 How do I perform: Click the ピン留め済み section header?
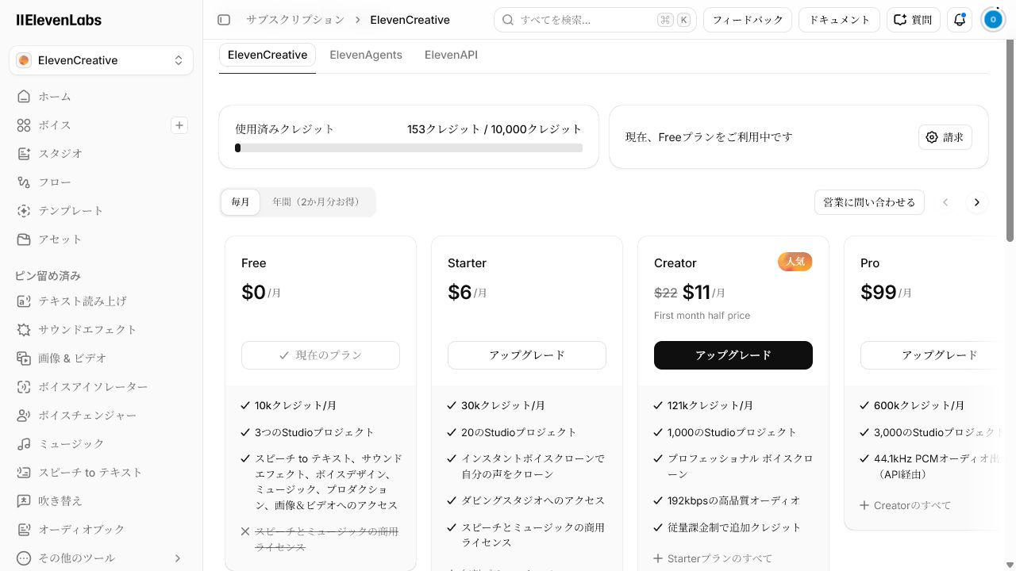coord(48,276)
